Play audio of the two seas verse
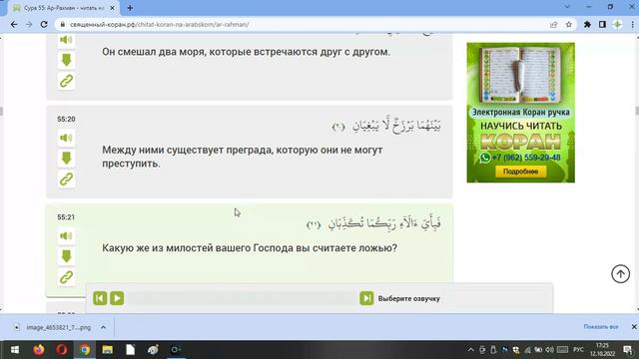This screenshot has height=359, width=639. click(x=66, y=40)
